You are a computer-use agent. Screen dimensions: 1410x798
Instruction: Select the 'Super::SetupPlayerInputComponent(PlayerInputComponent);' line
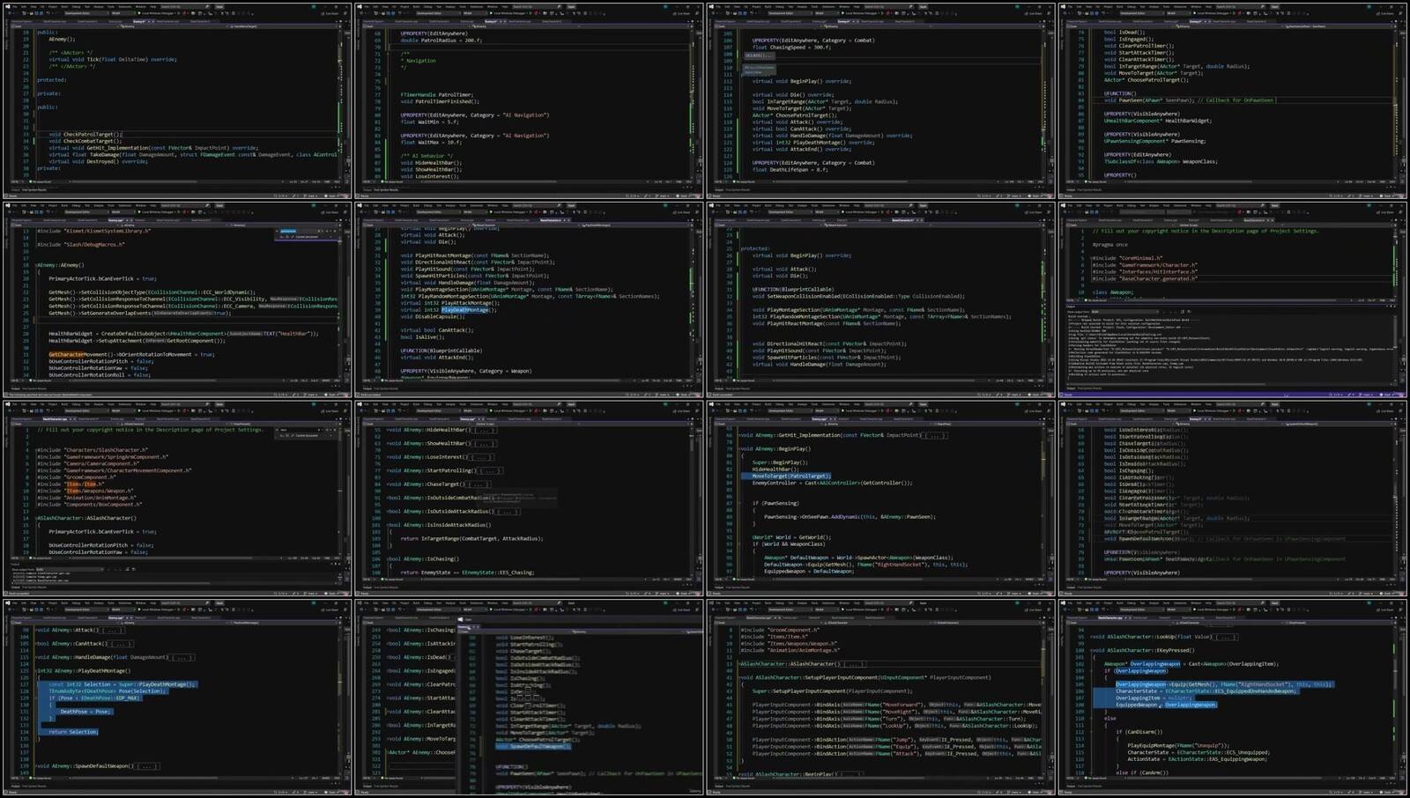pyautogui.click(x=833, y=691)
